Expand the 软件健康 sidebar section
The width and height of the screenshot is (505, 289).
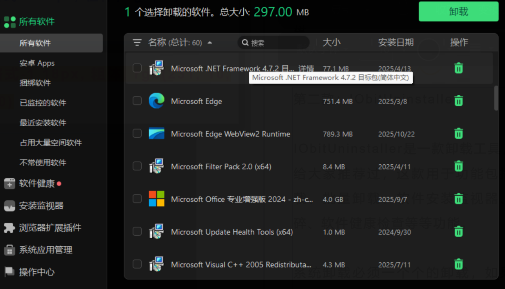[x=36, y=184]
